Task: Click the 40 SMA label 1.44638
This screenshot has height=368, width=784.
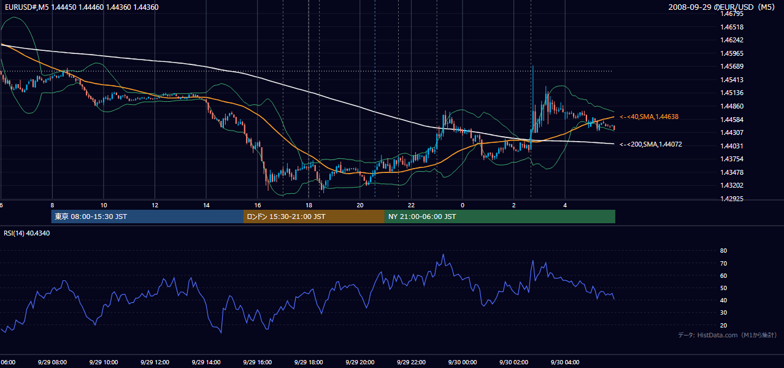Action: pyautogui.click(x=649, y=117)
